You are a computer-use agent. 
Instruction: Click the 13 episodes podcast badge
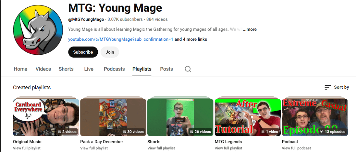332,132
